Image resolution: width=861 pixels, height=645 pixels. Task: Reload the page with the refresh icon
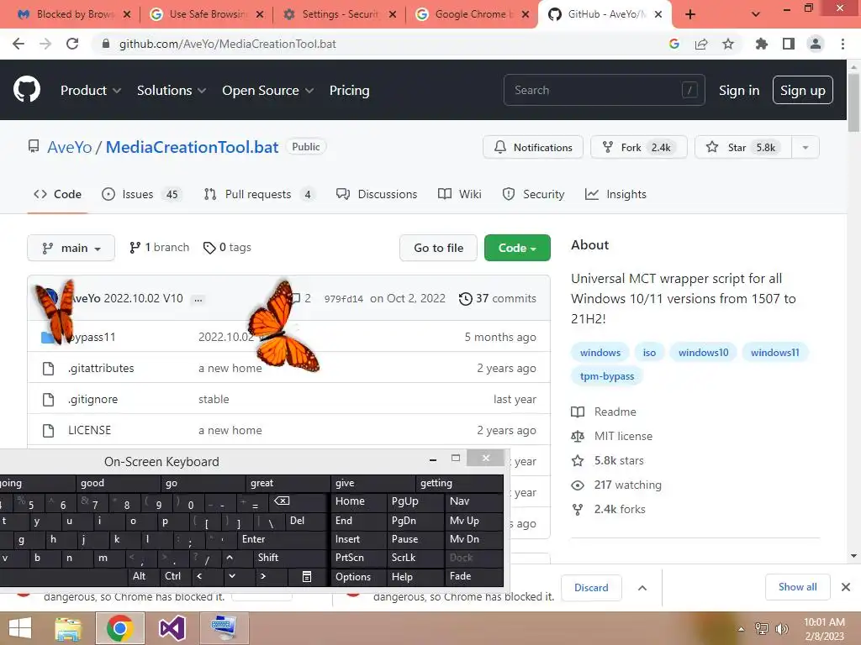coord(72,44)
